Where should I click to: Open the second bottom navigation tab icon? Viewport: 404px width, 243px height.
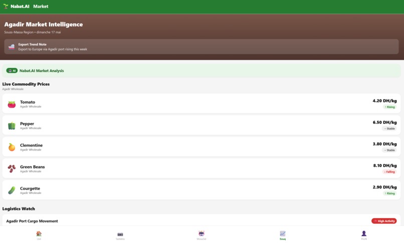pos(120,234)
